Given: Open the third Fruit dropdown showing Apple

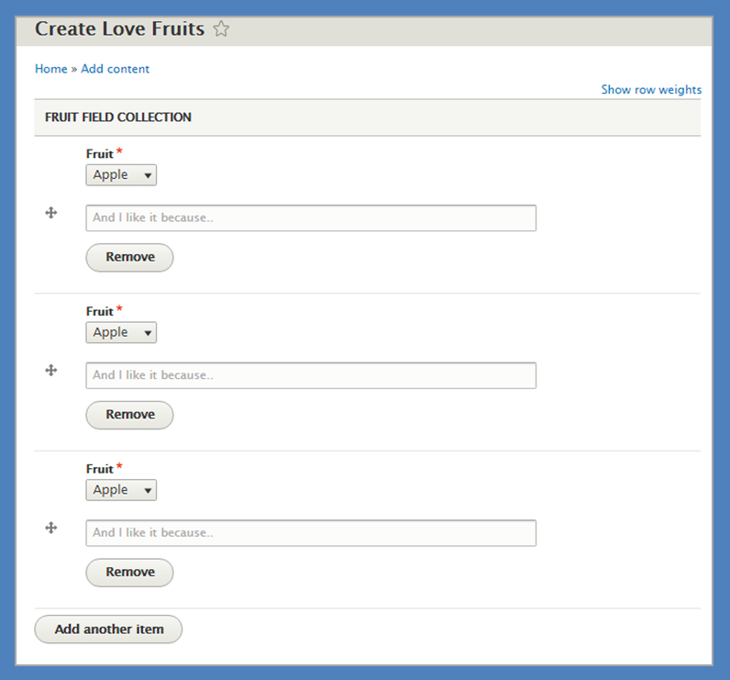Looking at the screenshot, I should [x=121, y=490].
